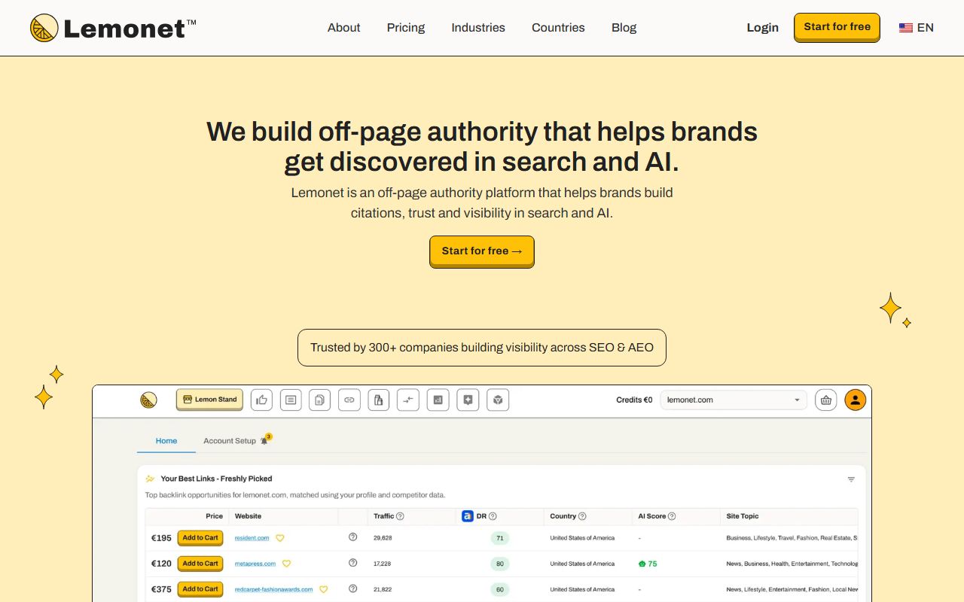This screenshot has height=602, width=964.
Task: Click the Site Topic column header
Action: click(743, 516)
